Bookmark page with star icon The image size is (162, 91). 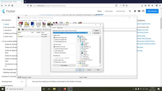(127, 6)
